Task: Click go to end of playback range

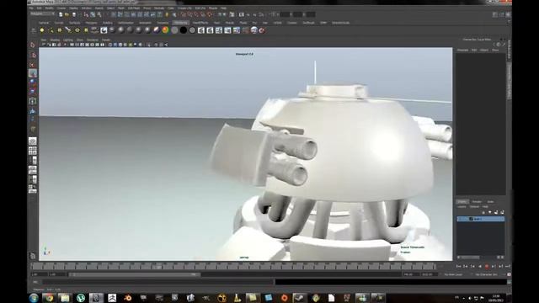Action: coord(508,266)
